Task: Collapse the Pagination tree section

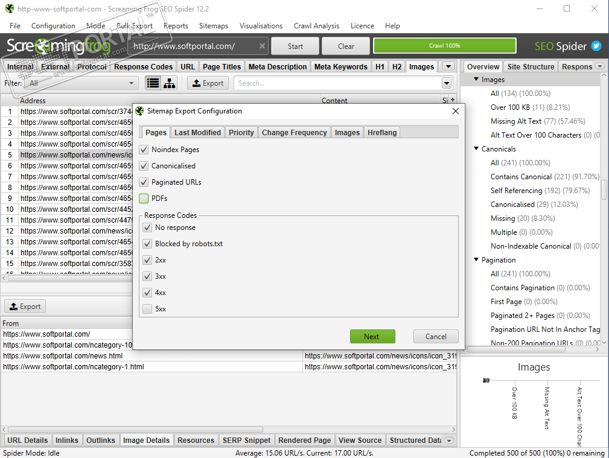Action: 476,260
